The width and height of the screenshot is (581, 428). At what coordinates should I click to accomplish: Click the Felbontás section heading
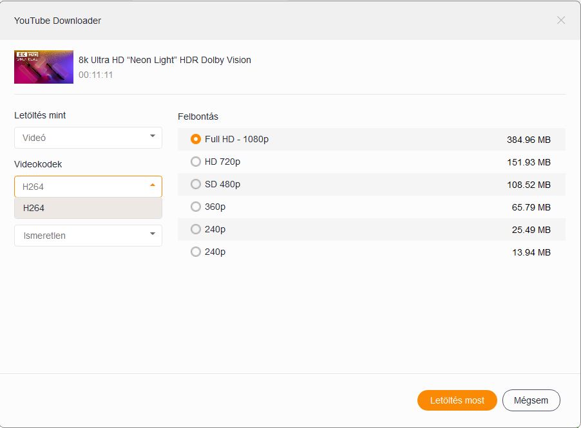[x=198, y=116]
